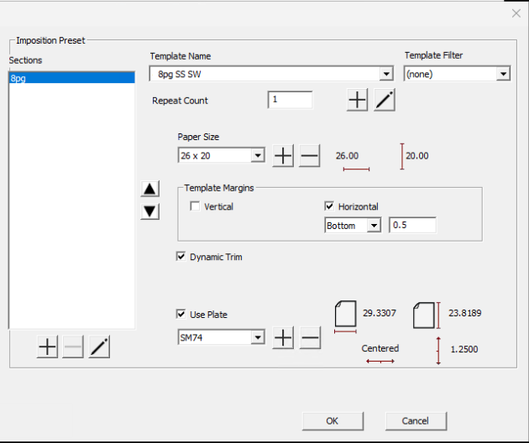Uncheck the Horizontal margins checkbox
The height and width of the screenshot is (443, 529).
pos(329,206)
